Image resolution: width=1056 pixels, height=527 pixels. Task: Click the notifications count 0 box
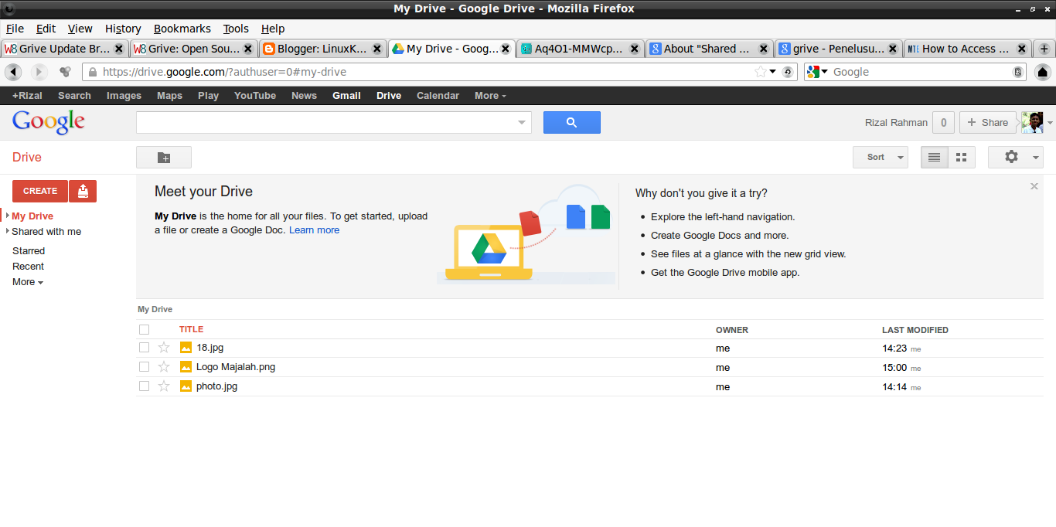pos(943,122)
